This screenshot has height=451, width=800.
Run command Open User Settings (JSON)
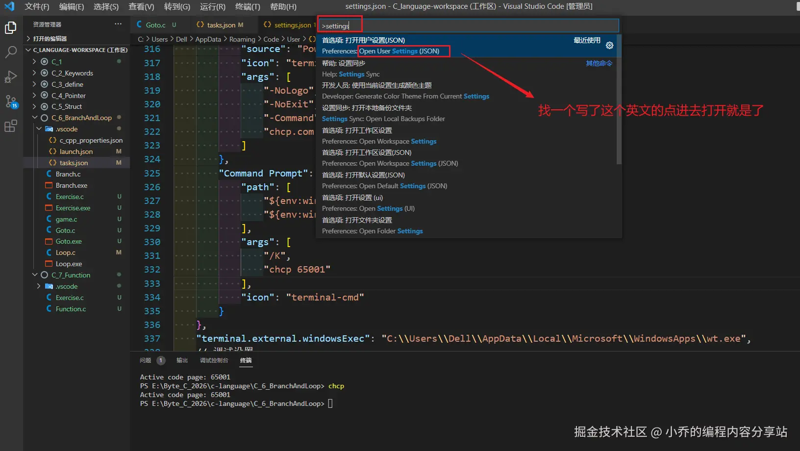tap(469, 46)
